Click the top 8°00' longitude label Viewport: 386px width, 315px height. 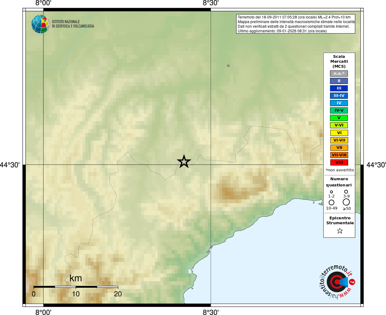43,3
